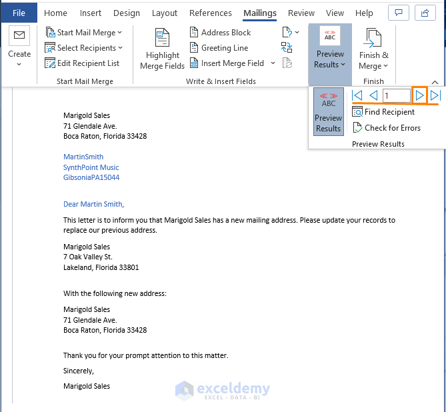Select the Design tab
This screenshot has width=446, height=412.
(x=127, y=13)
